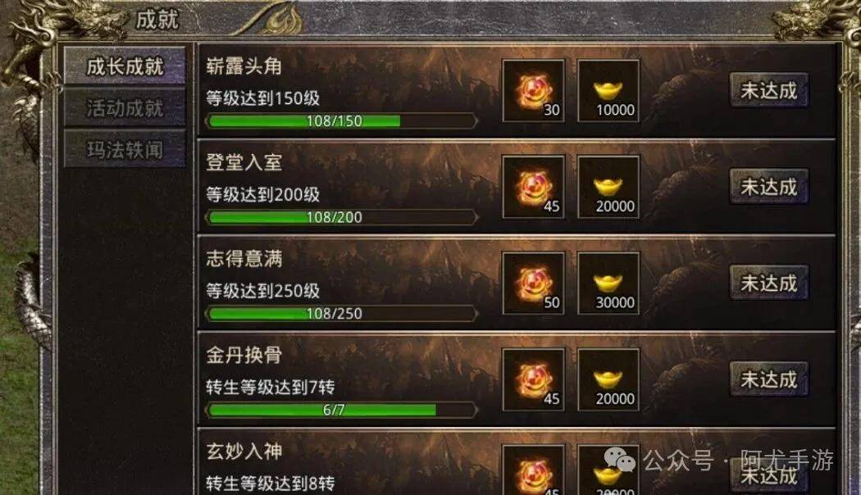
Task: Click the 6/7 rebirth progress bar
Action: 342,410
